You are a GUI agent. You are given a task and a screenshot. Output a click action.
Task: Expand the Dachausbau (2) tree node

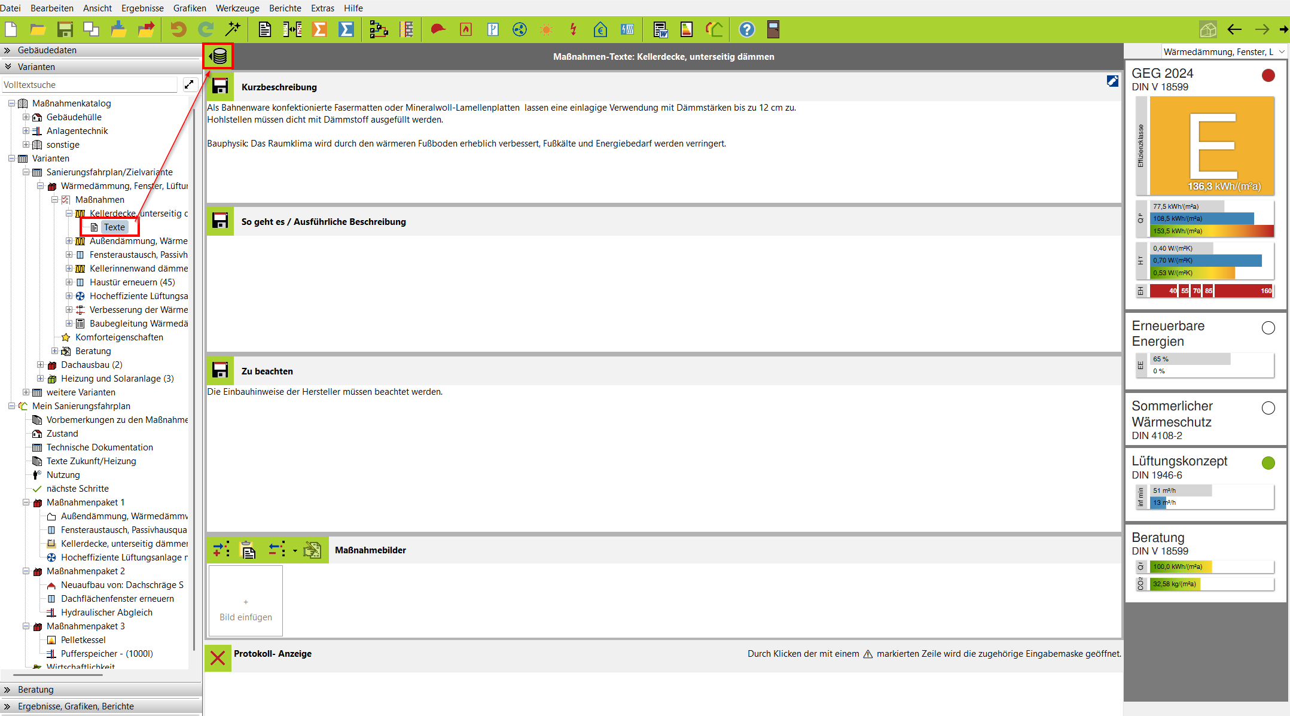click(40, 365)
